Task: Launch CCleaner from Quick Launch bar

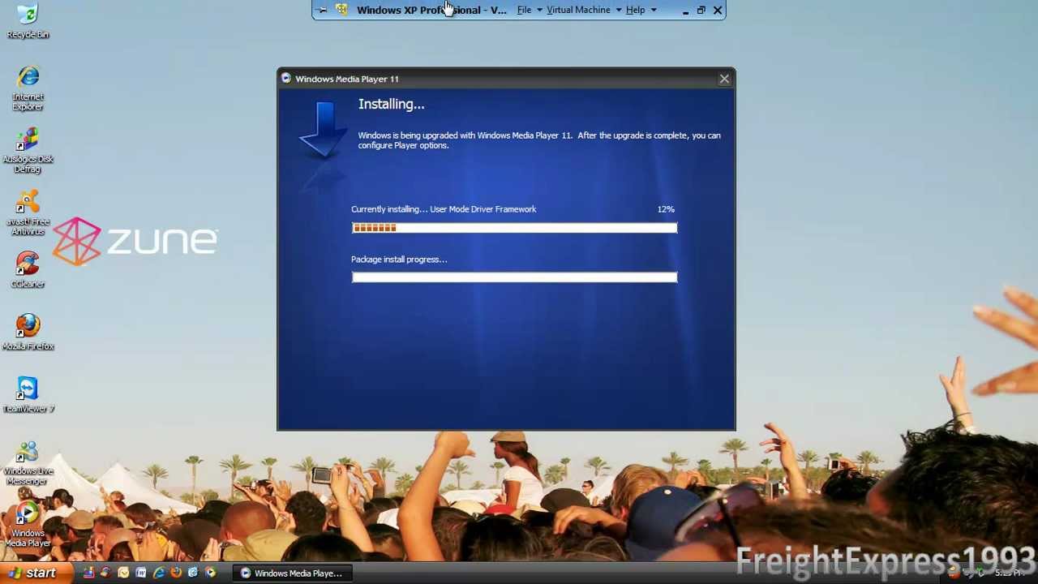Action: coord(105,573)
